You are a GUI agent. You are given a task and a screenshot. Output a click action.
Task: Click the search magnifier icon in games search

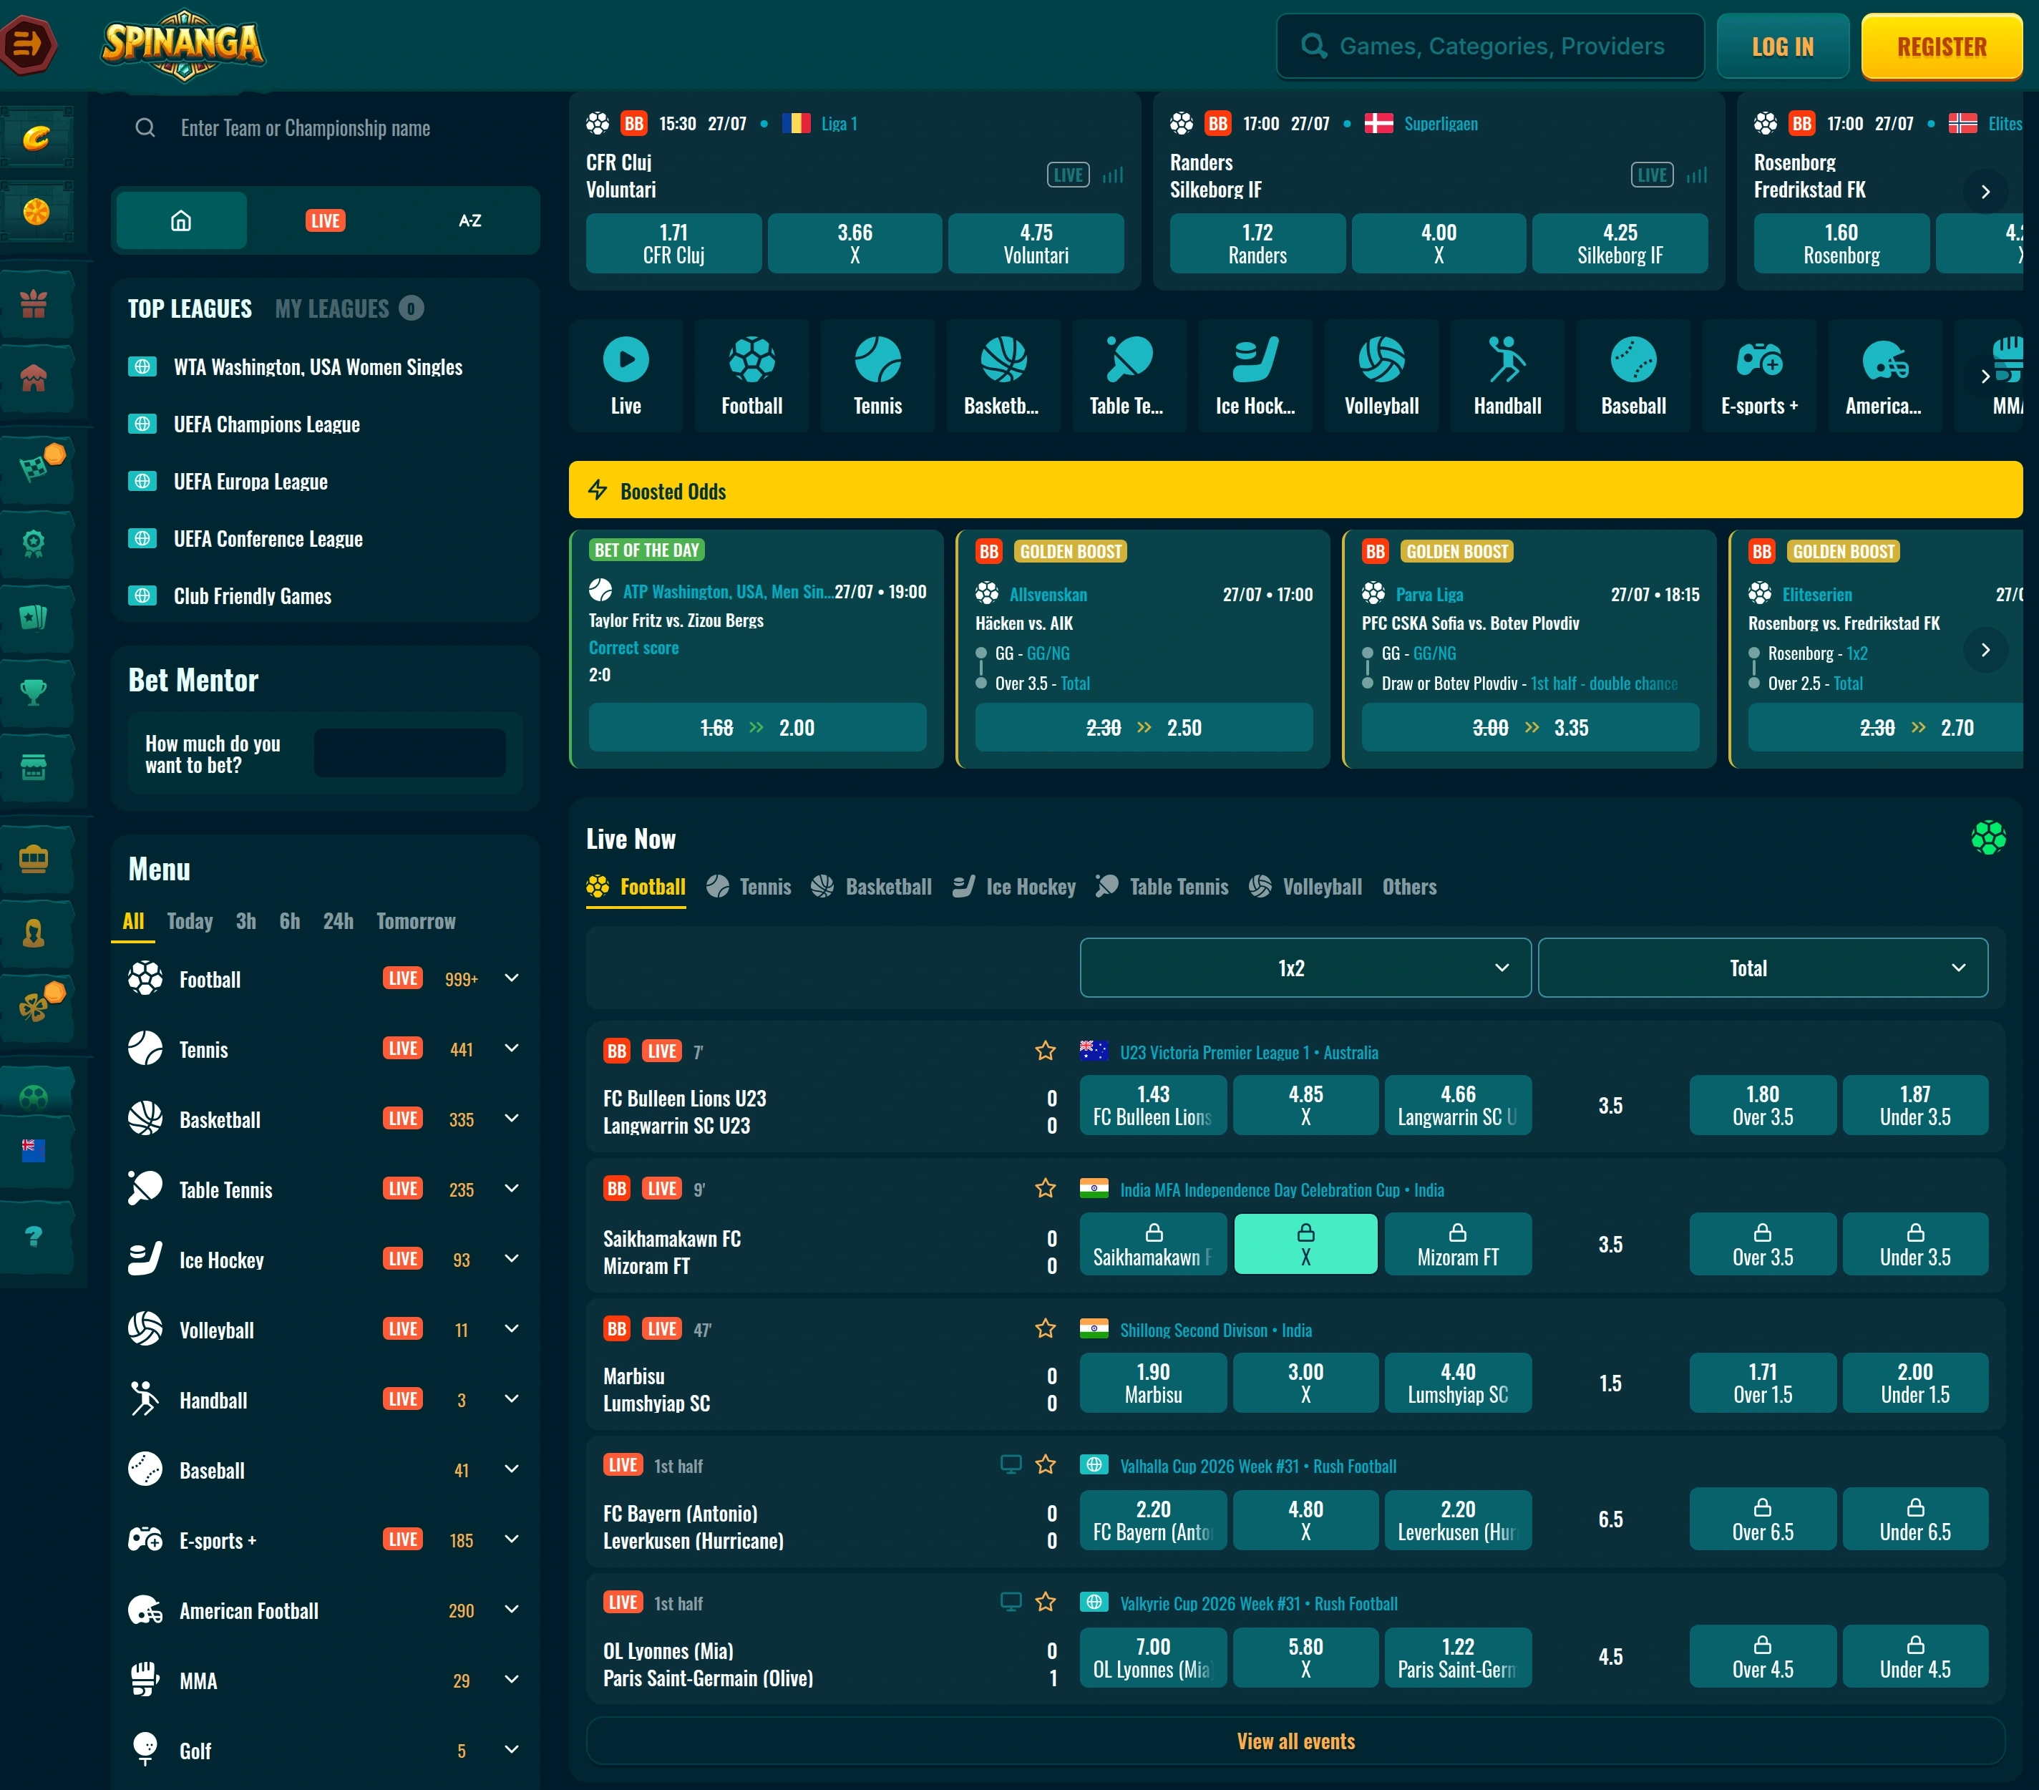click(1314, 46)
